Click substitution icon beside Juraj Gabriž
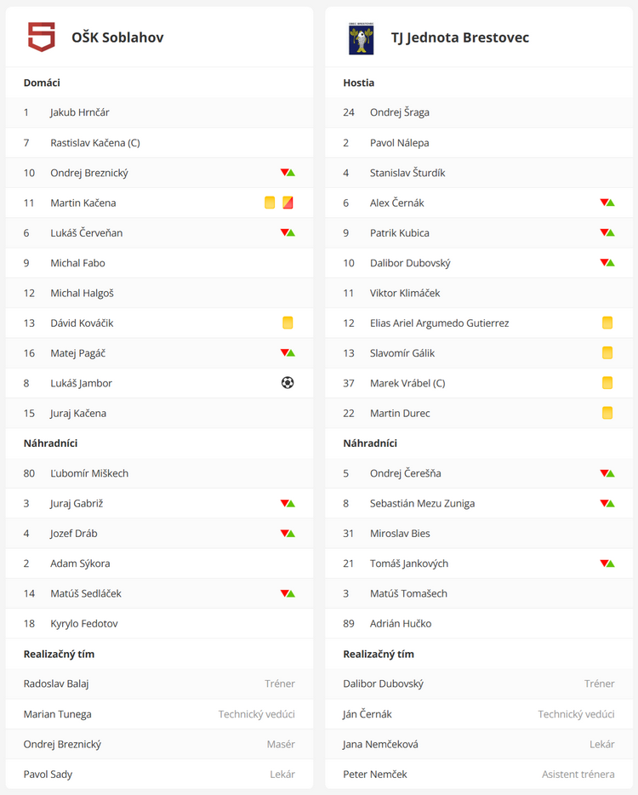The height and width of the screenshot is (795, 638). coord(288,503)
